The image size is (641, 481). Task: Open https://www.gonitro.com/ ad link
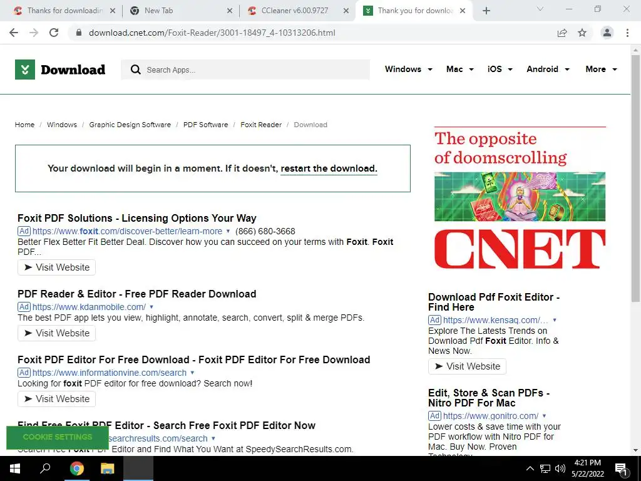pyautogui.click(x=491, y=416)
